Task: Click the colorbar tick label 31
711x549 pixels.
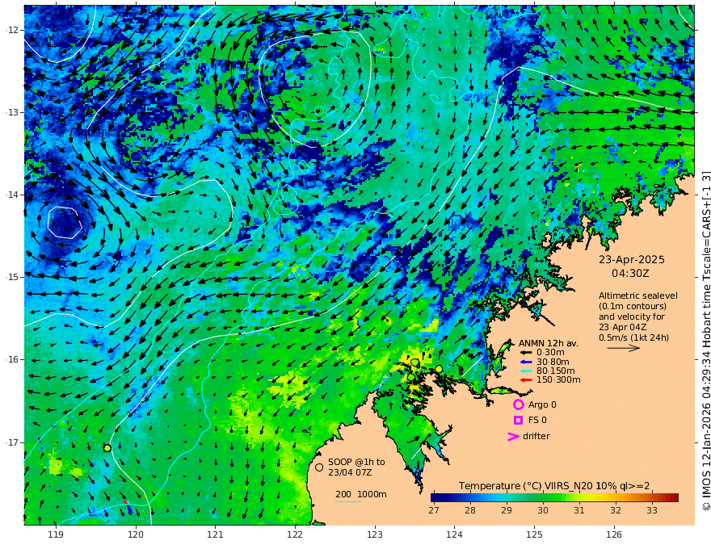Action: [579, 510]
